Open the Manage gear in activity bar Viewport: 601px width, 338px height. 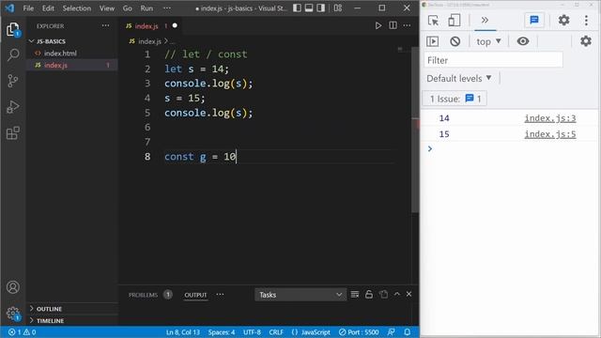pos(12,313)
